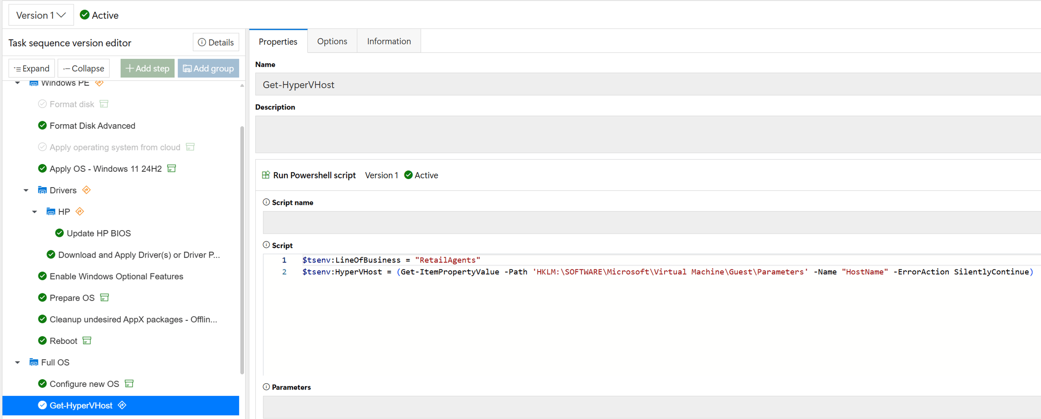Click the task sequence tree scrollbar
Viewport: 1041px width, 419px height.
242,250
